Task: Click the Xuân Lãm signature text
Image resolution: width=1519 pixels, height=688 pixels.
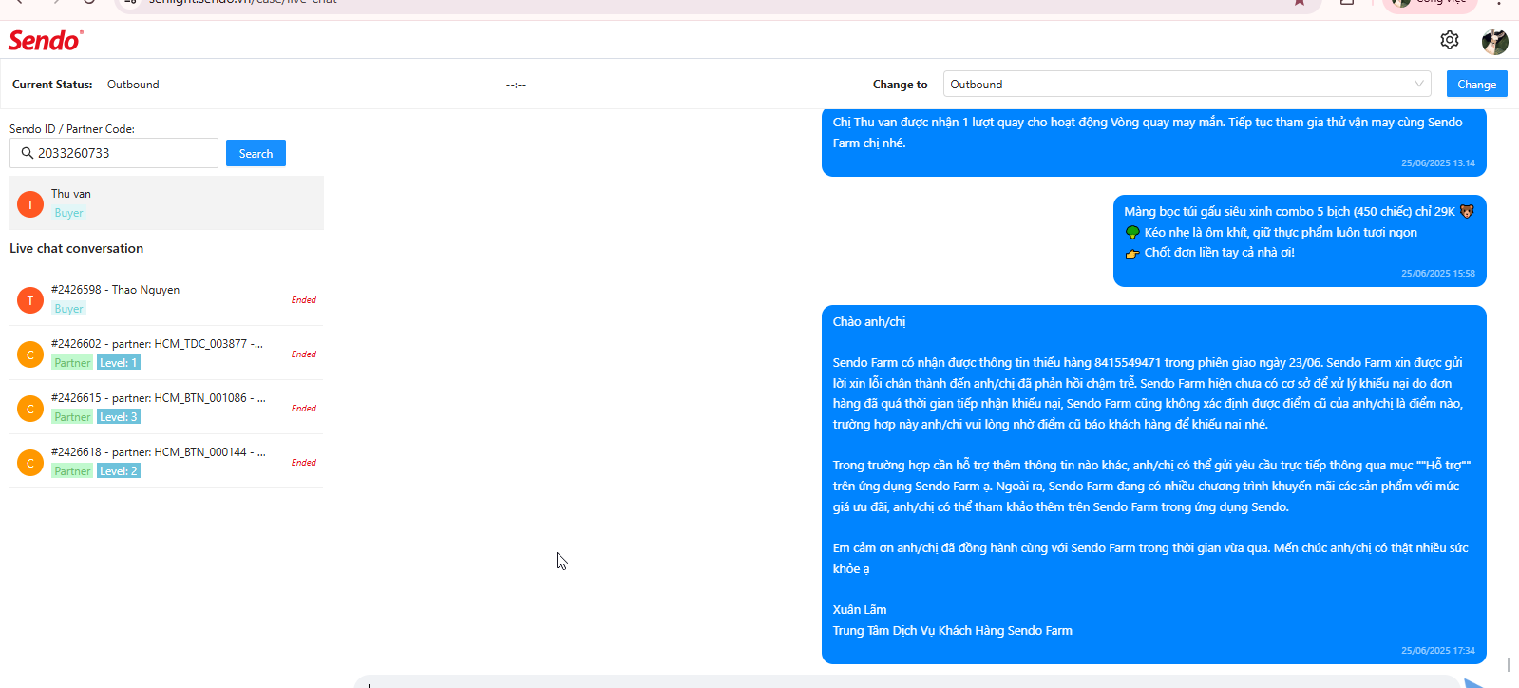Action: click(x=860, y=610)
